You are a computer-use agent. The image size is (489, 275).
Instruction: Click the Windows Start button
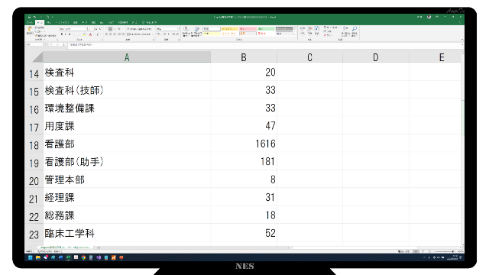tap(31, 257)
